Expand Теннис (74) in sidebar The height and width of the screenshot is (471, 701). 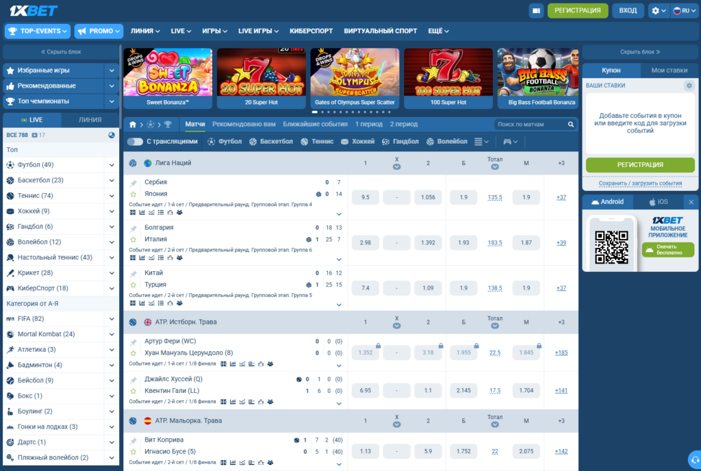click(112, 196)
